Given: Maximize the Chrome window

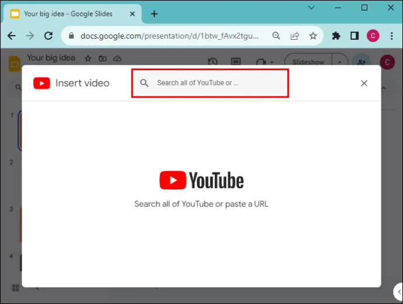Looking at the screenshot, I should pyautogui.click(x=364, y=8).
